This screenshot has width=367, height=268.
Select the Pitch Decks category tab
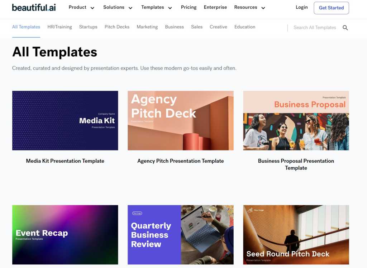[117, 27]
